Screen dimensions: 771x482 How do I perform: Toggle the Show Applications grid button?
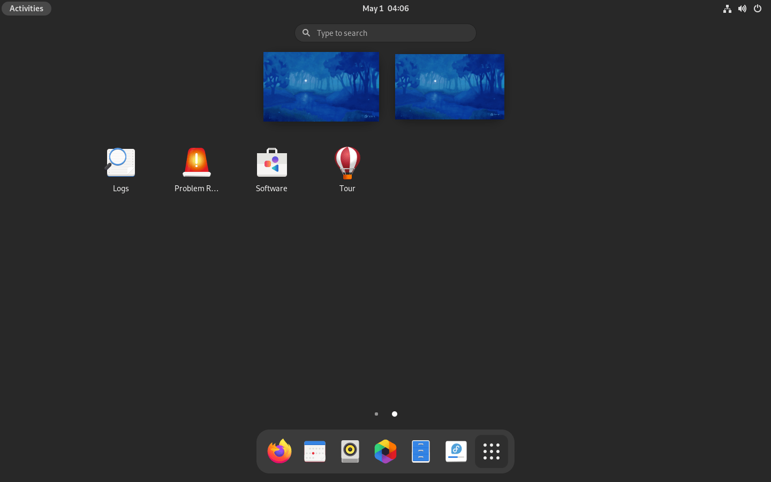(x=492, y=451)
